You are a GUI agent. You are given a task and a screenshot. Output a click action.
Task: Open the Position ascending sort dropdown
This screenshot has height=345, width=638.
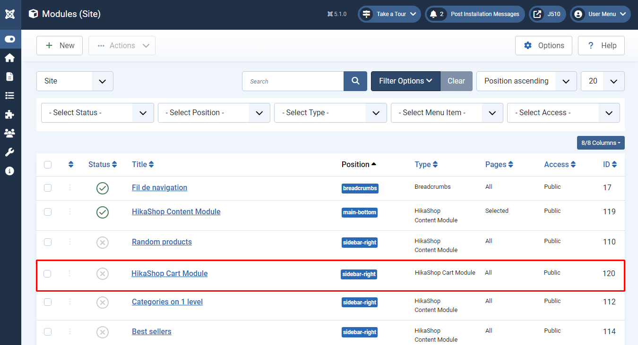[526, 81]
